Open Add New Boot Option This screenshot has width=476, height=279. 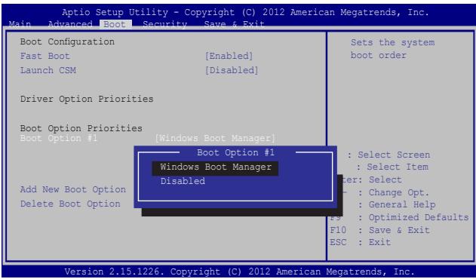coord(73,190)
